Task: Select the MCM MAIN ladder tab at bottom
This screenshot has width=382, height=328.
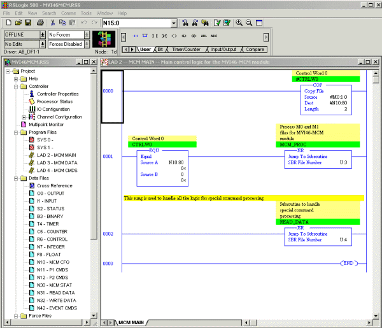Action: click(131, 322)
